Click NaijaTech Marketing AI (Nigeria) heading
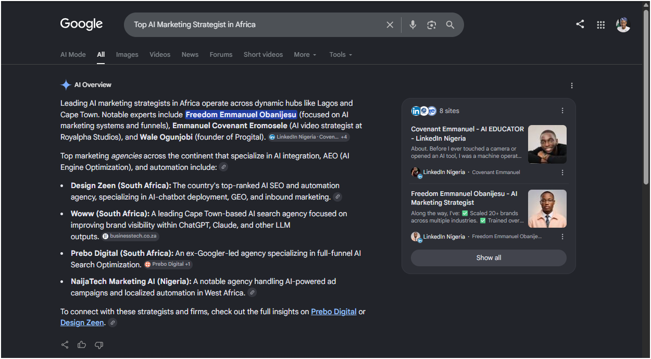 point(131,281)
